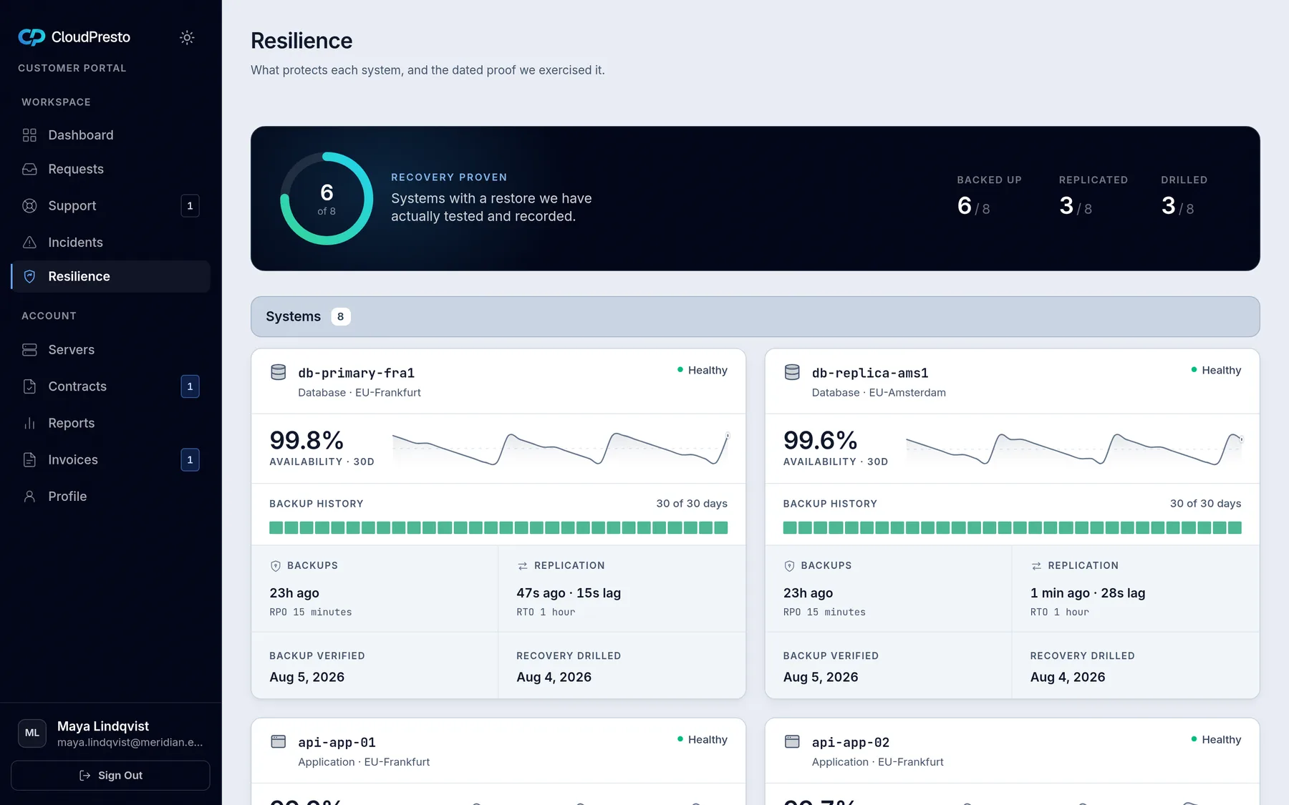
Task: Open the Servers page
Action: (x=110, y=350)
